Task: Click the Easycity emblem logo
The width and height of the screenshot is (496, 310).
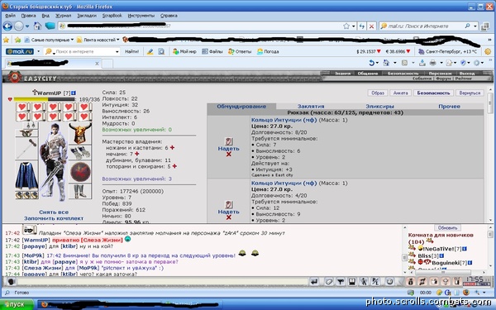Action: (14, 77)
